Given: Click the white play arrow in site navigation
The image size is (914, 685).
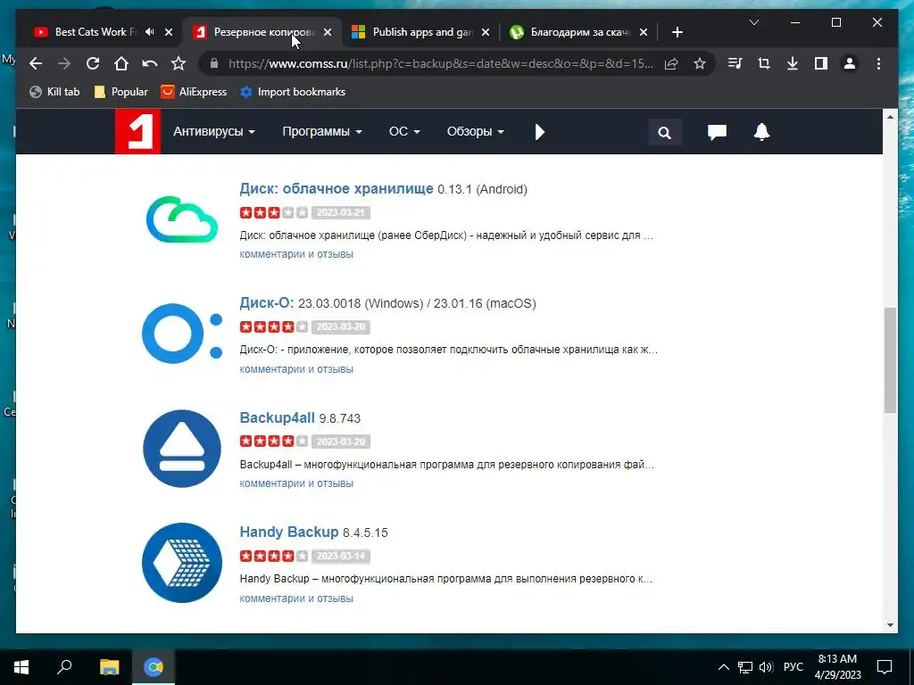Looking at the screenshot, I should tap(540, 132).
